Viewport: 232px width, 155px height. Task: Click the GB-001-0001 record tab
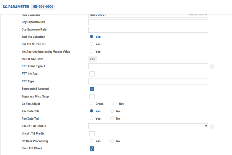pos(43,7)
